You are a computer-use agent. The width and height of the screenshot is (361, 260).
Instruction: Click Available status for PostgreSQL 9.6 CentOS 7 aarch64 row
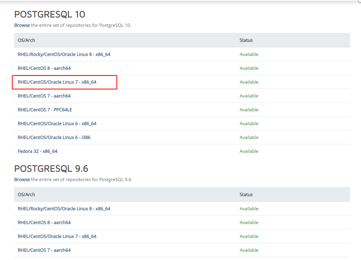pos(249,250)
